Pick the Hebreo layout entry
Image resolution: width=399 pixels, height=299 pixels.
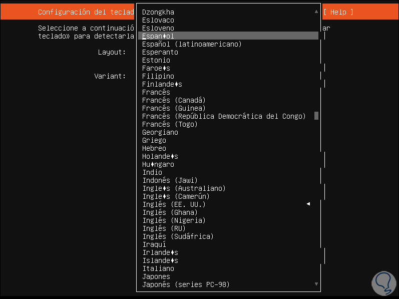pyautogui.click(x=154, y=148)
